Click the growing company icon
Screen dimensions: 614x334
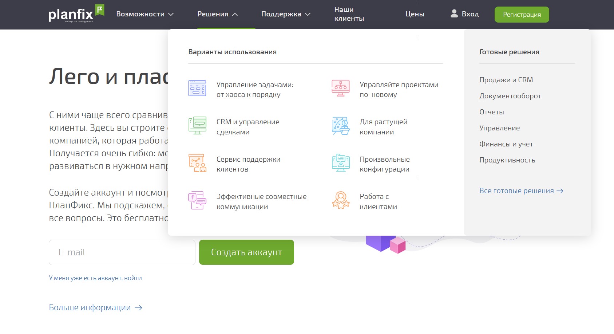point(340,126)
